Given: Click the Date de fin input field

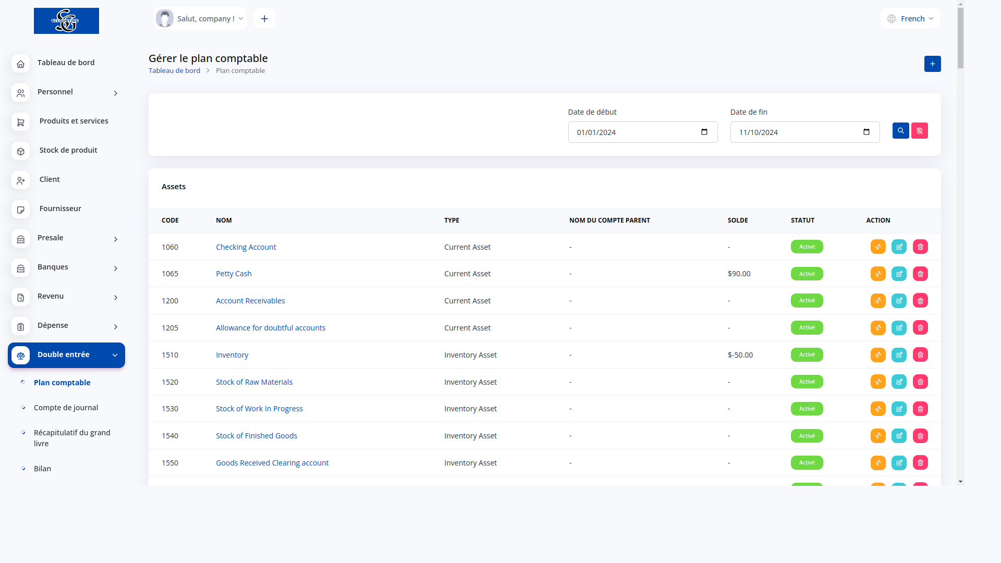Looking at the screenshot, I should pos(804,132).
